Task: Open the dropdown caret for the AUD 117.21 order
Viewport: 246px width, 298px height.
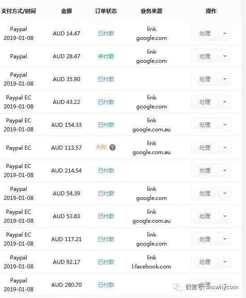Action: [224, 239]
